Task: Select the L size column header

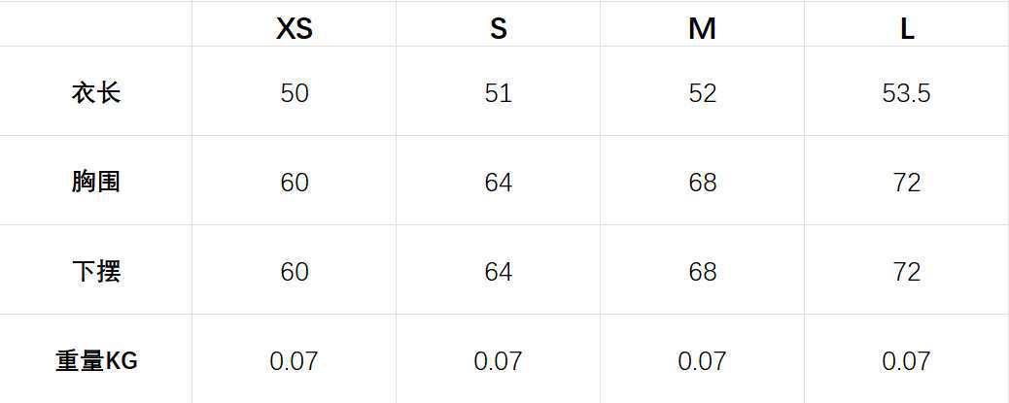Action: click(906, 29)
